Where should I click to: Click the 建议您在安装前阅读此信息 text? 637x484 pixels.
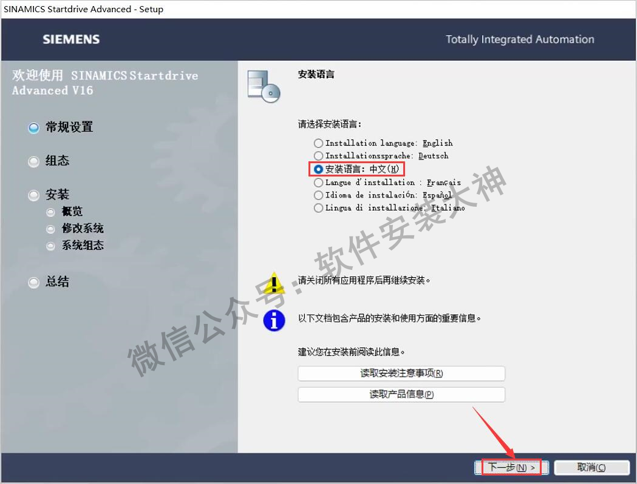(x=352, y=352)
